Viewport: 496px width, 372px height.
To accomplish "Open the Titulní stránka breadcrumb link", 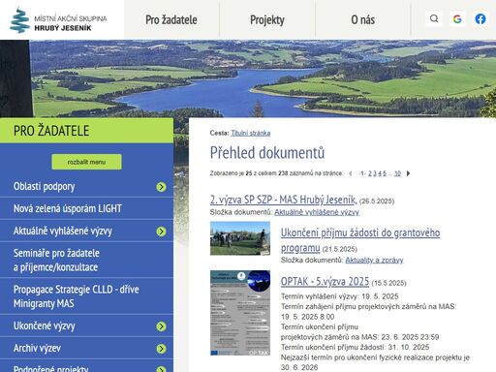I will click(x=251, y=133).
